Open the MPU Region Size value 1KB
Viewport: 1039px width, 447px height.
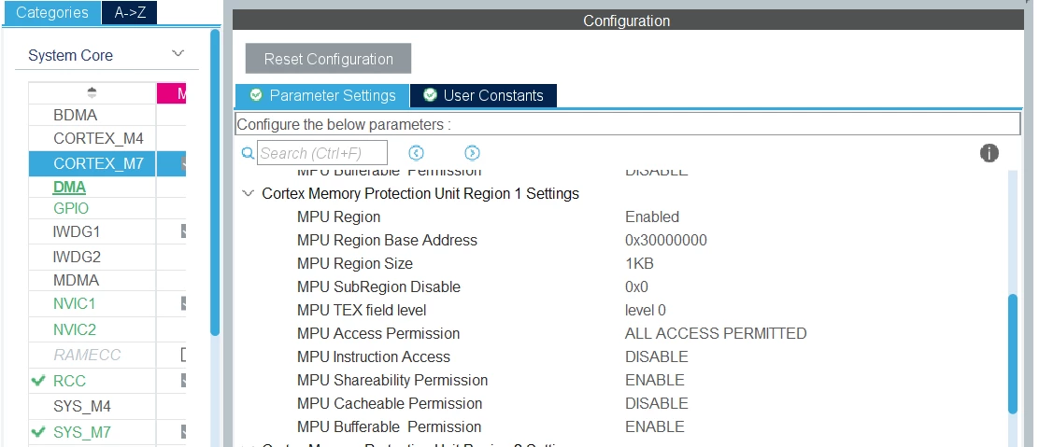click(639, 263)
